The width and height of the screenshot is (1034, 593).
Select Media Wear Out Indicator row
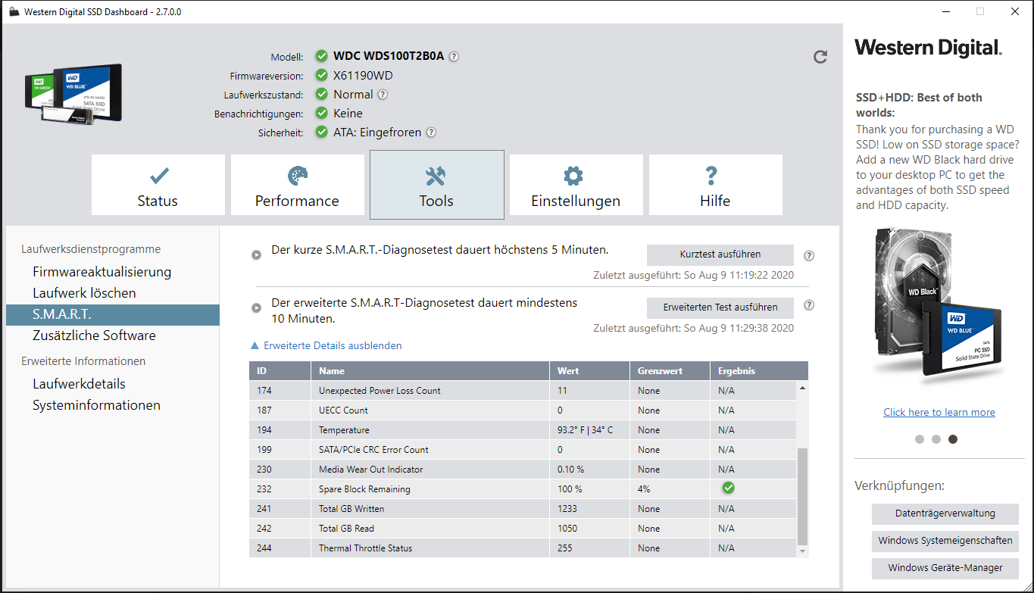point(523,470)
